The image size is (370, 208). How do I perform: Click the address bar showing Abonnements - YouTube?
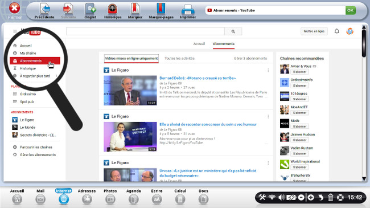pos(275,10)
